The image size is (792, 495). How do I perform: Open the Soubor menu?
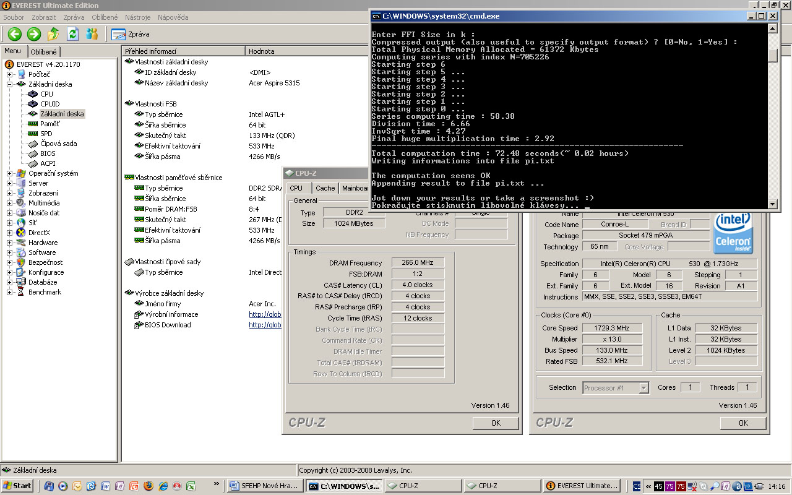pos(14,17)
